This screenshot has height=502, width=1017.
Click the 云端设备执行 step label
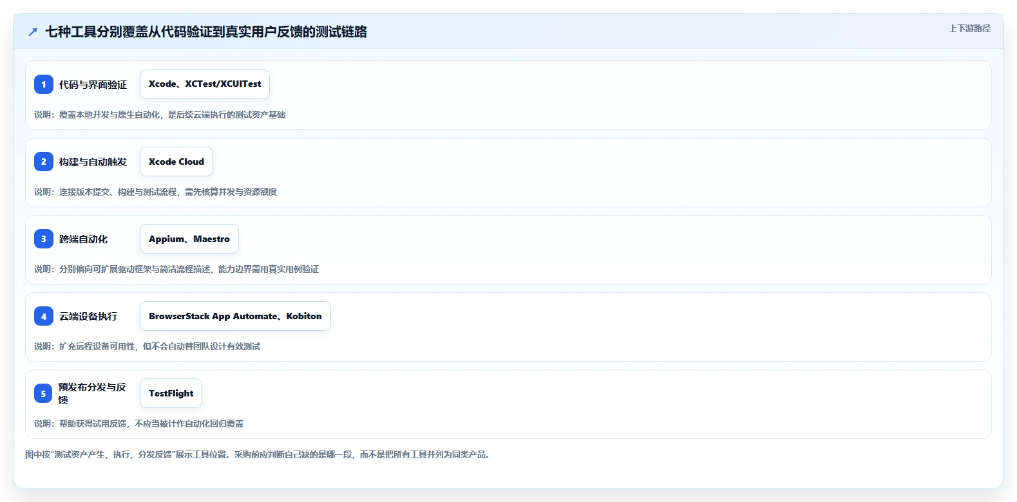click(x=88, y=316)
